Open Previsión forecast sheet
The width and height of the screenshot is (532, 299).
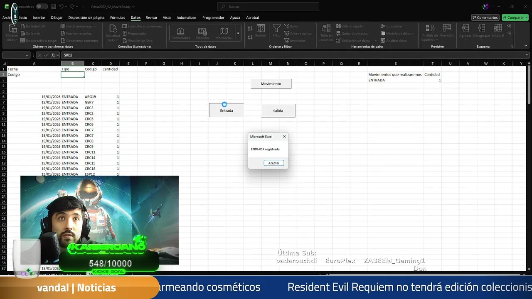(447, 31)
